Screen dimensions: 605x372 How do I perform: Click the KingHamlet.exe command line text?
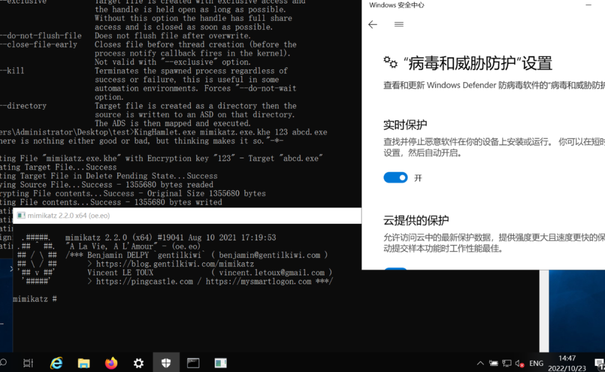pyautogui.click(x=231, y=132)
